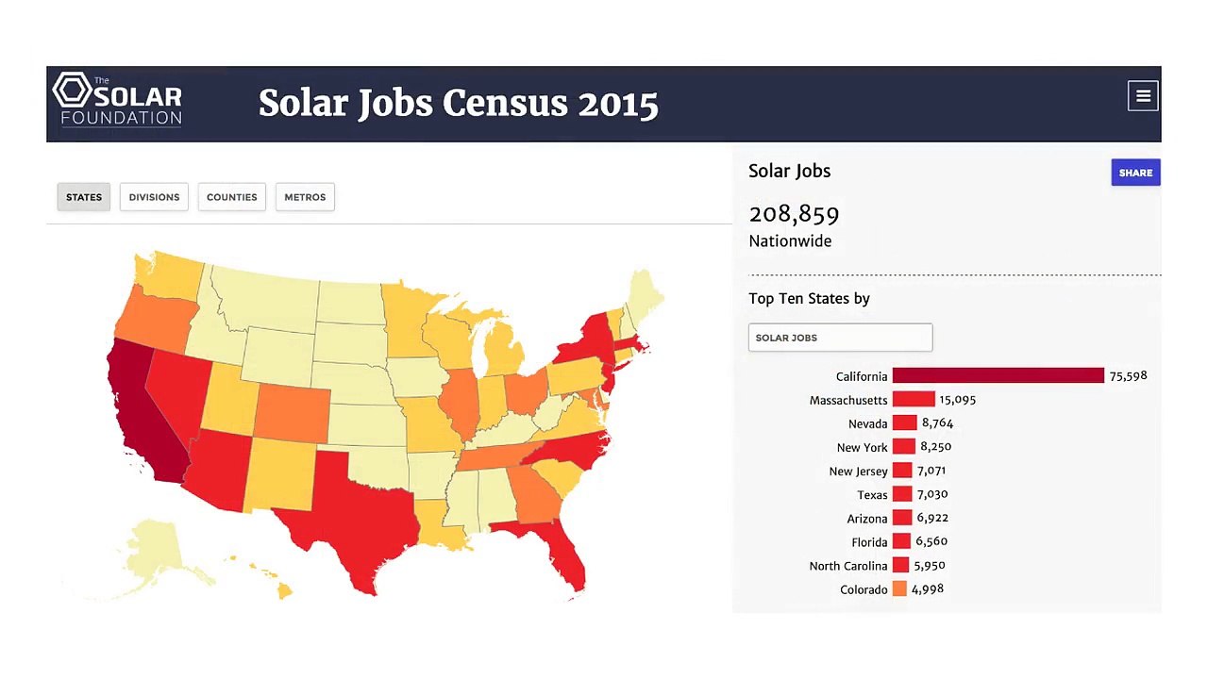Select the Colorado orange bar
This screenshot has height=679, width=1208.
pos(899,589)
